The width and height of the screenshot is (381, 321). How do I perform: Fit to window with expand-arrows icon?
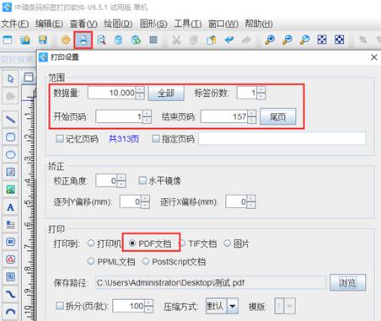[322, 40]
